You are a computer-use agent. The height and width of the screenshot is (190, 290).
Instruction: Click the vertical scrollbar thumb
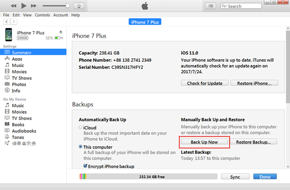pos(288,67)
